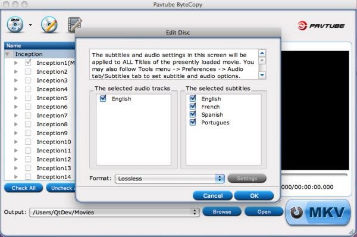
Task: Open the Output path dropdown
Action: coord(114,212)
